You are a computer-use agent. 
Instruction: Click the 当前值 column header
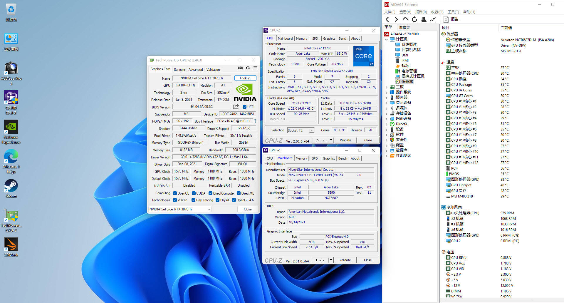(x=506, y=28)
